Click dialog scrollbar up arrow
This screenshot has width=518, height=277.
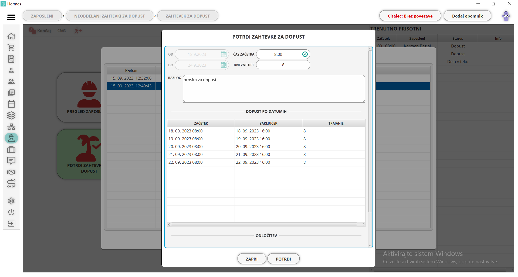[370, 48]
